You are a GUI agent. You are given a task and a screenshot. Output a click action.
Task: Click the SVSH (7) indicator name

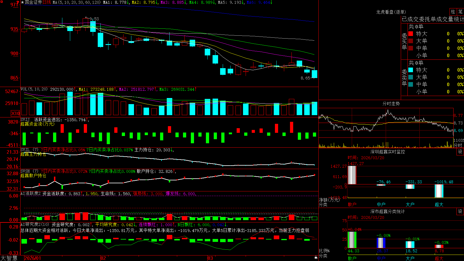[29, 171]
